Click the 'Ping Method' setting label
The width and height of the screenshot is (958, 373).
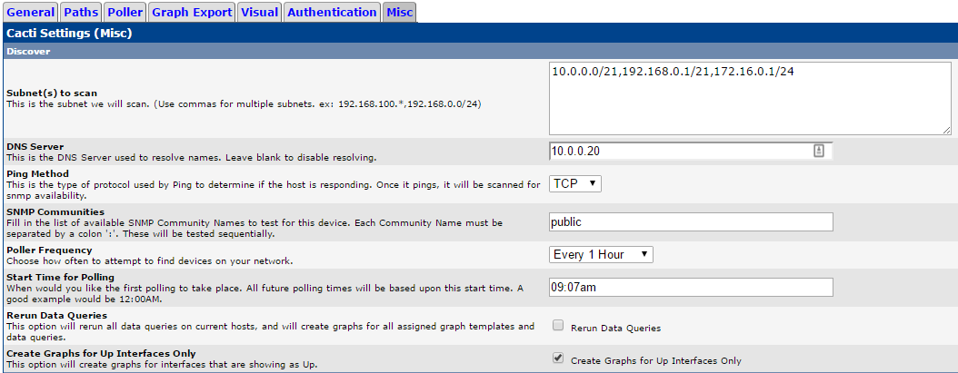37,174
